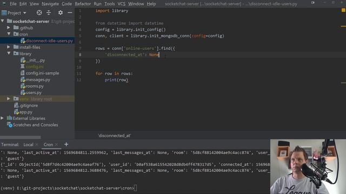The width and height of the screenshot is (346, 194).
Task: Click the install-files folder icon
Action: (16, 47)
